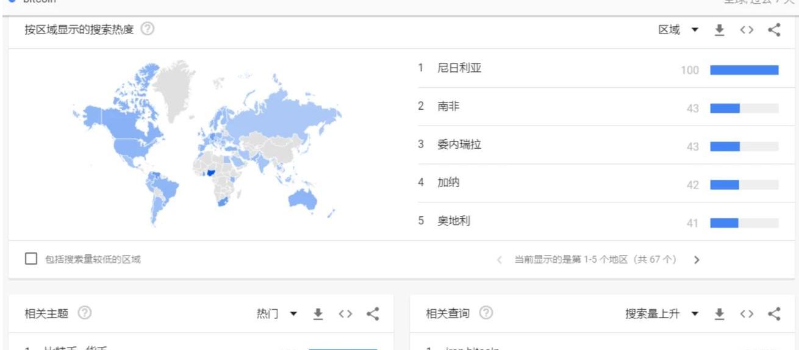Click the help icon beside 相关主题

point(85,313)
